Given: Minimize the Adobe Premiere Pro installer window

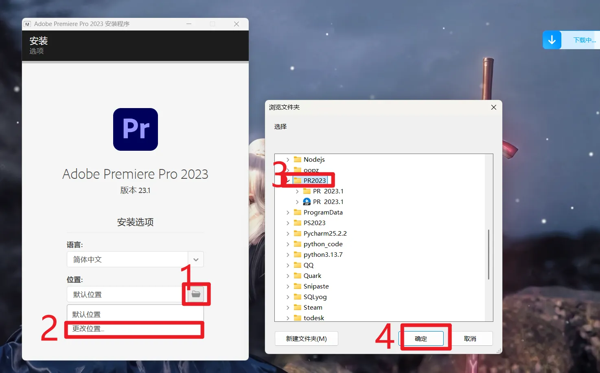Looking at the screenshot, I should pos(189,24).
